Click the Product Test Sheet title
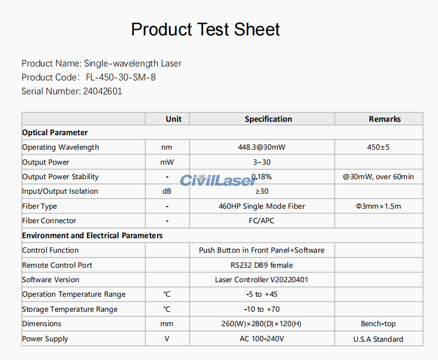The height and width of the screenshot is (360, 438). pyautogui.click(x=205, y=30)
